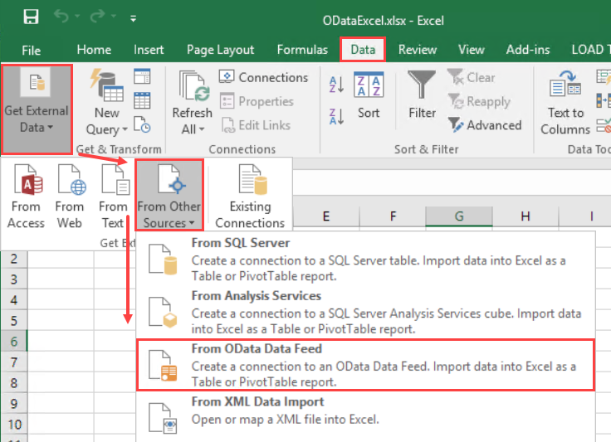The height and width of the screenshot is (442, 611).
Task: Click Text to Columns button
Action: click(x=565, y=102)
